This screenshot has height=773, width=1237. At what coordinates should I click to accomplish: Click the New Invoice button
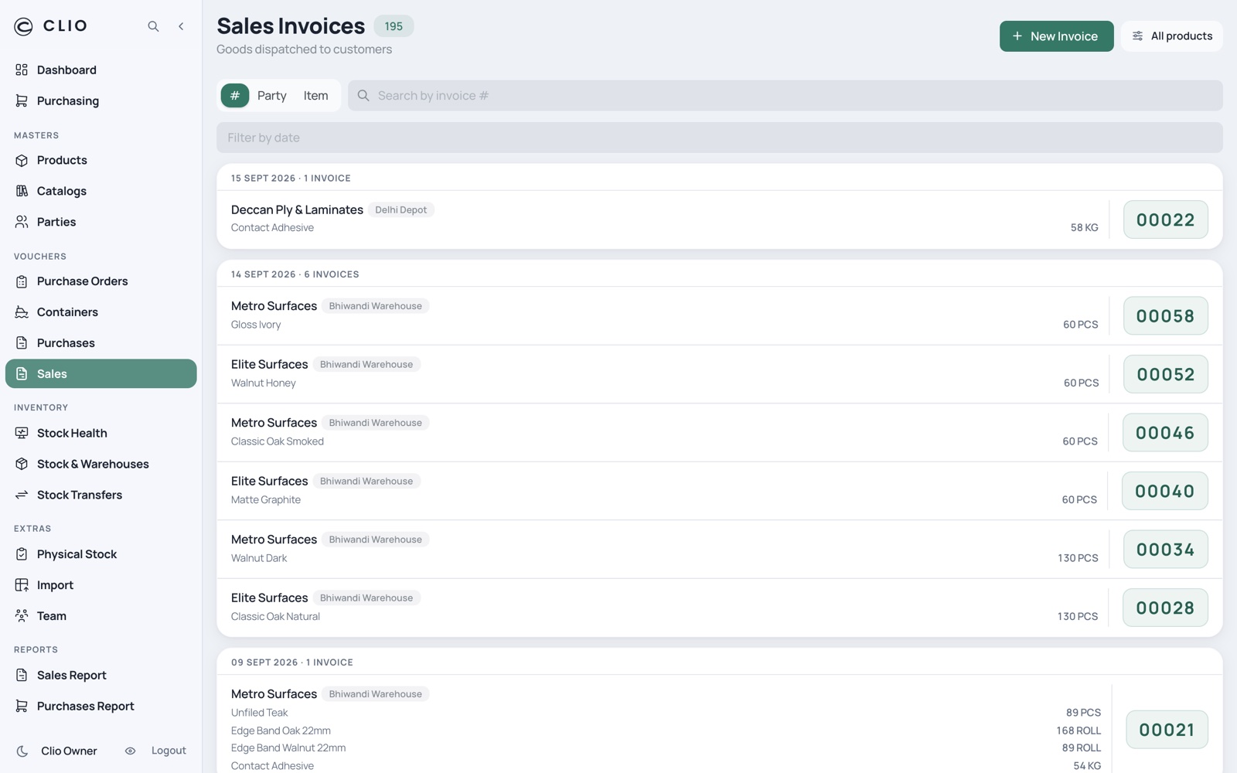1056,36
